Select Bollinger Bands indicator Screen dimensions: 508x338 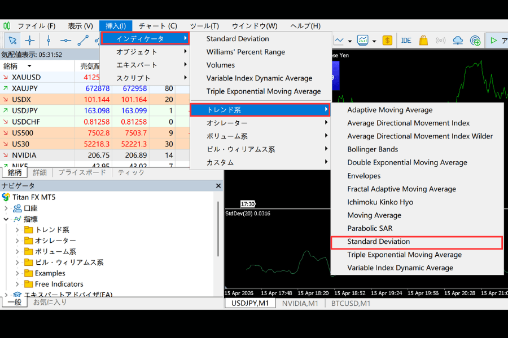(373, 149)
